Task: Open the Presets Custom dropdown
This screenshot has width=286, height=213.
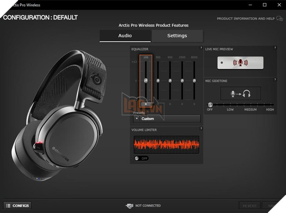Action: (167, 119)
